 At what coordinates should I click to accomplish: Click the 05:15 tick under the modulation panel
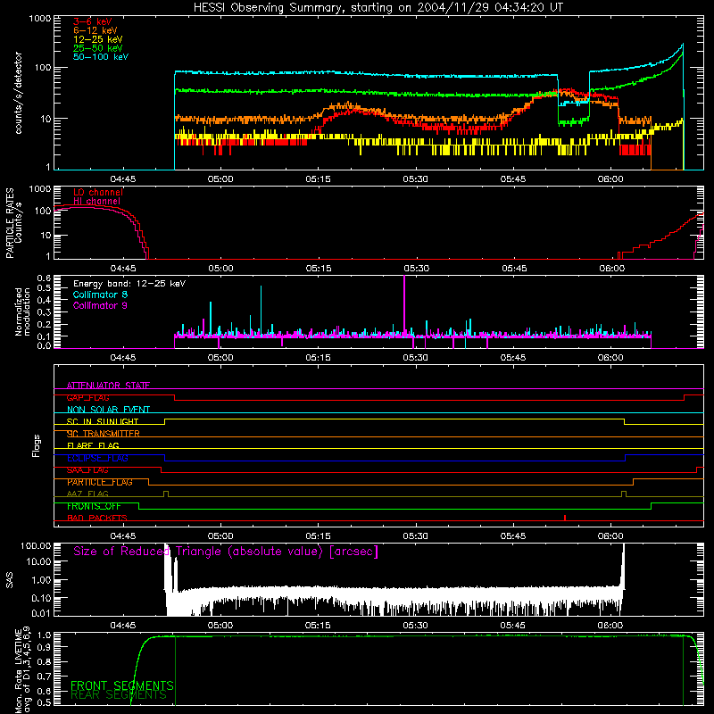[318, 358]
